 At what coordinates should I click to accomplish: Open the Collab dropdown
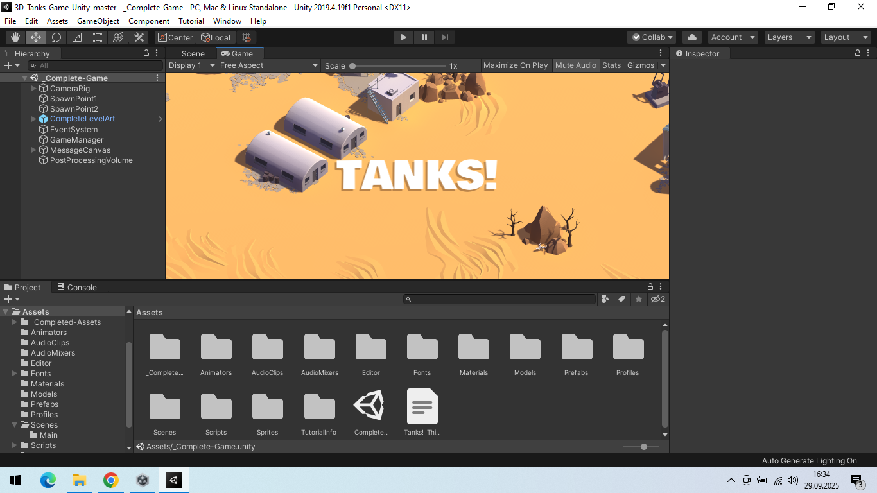(x=652, y=37)
